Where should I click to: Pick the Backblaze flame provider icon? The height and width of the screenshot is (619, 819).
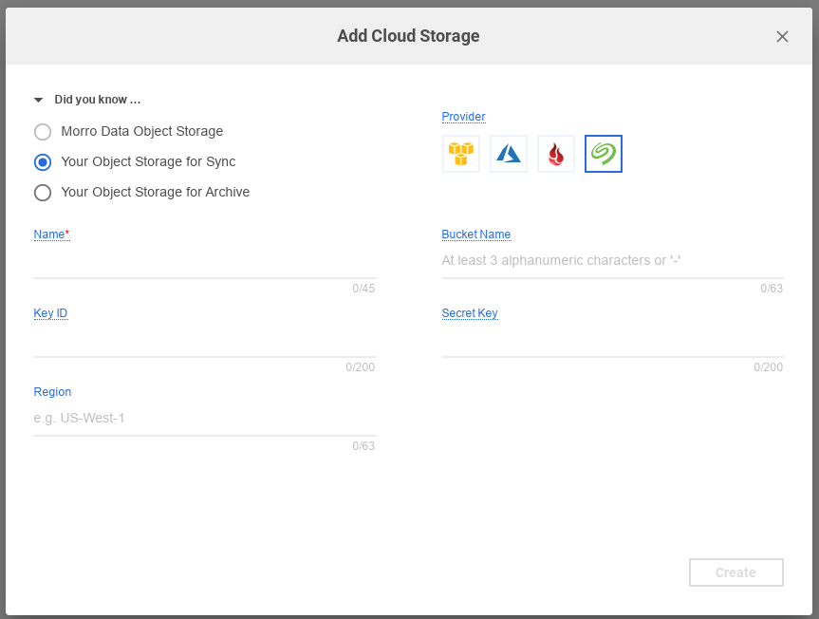(556, 154)
